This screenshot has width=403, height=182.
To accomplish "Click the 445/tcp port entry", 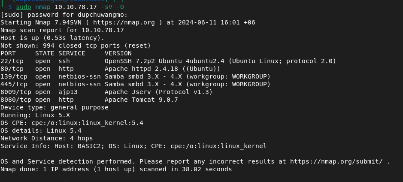I will [x=14, y=84].
